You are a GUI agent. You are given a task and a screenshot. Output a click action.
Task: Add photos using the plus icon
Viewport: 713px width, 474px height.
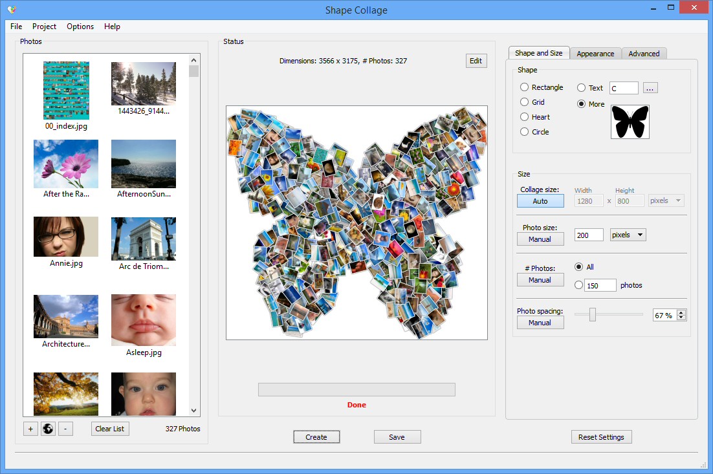pyautogui.click(x=30, y=429)
